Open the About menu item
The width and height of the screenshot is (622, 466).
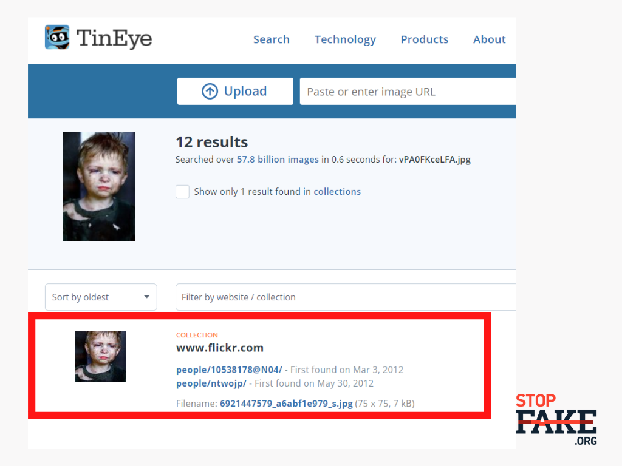point(489,39)
